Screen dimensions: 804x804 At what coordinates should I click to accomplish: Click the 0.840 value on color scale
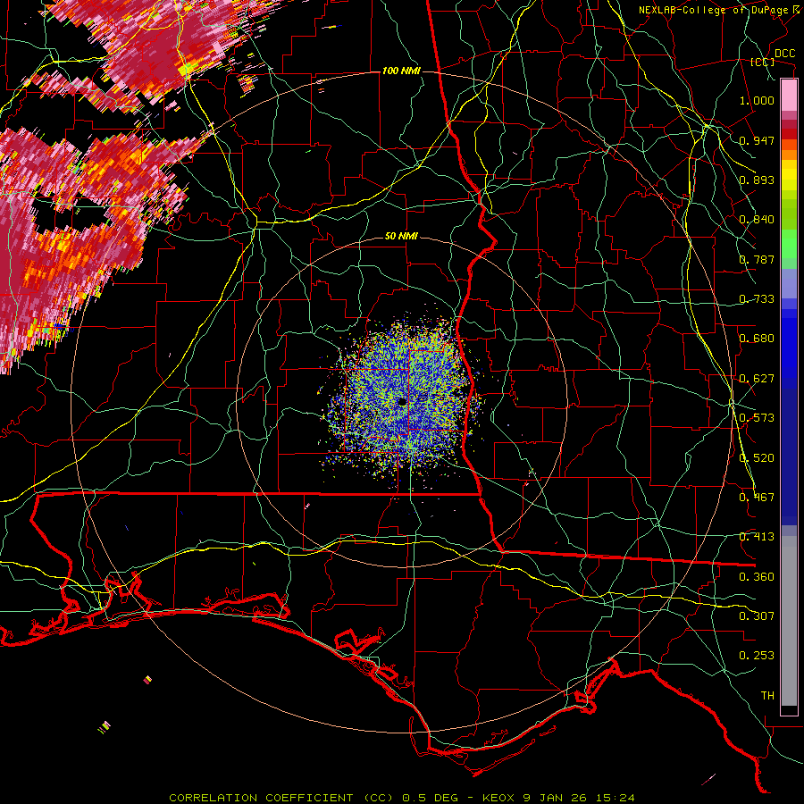[x=757, y=220]
